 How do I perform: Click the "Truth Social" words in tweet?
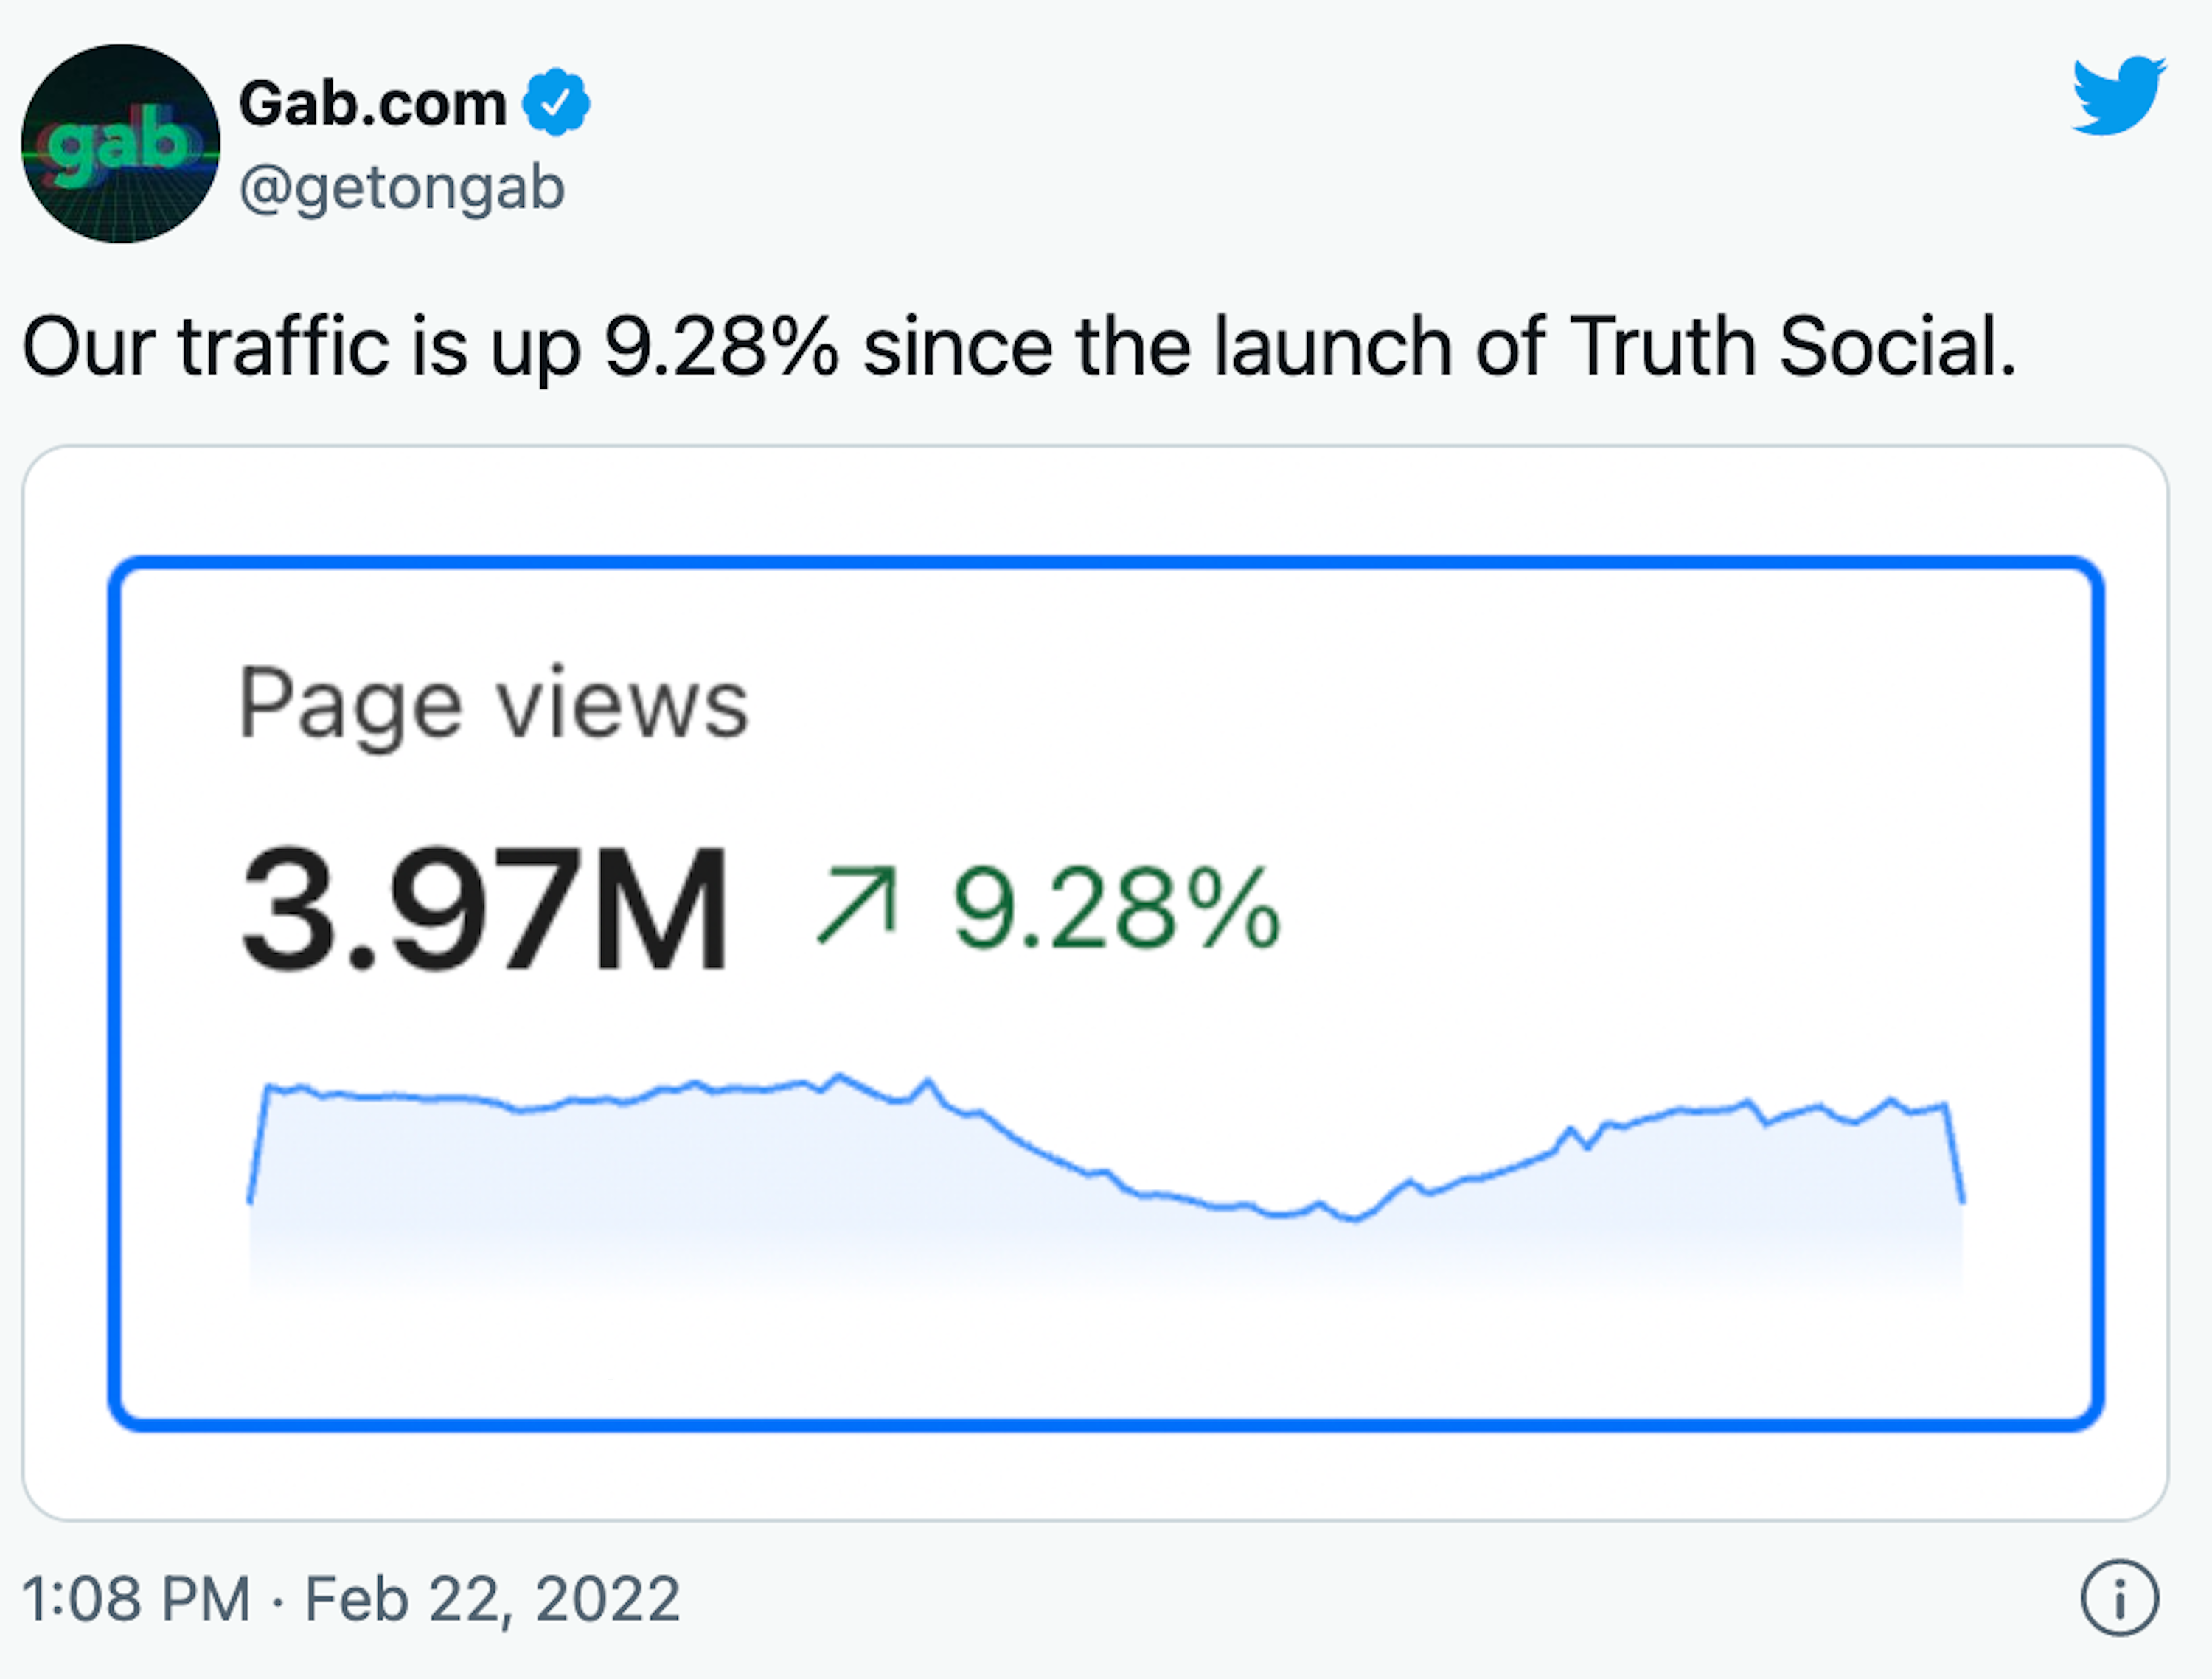tap(1791, 347)
